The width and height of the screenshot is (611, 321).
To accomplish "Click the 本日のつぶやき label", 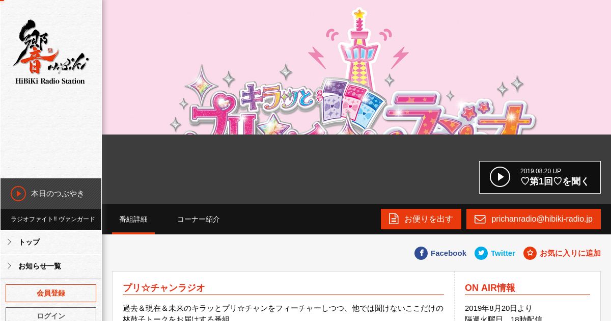I will (x=58, y=194).
